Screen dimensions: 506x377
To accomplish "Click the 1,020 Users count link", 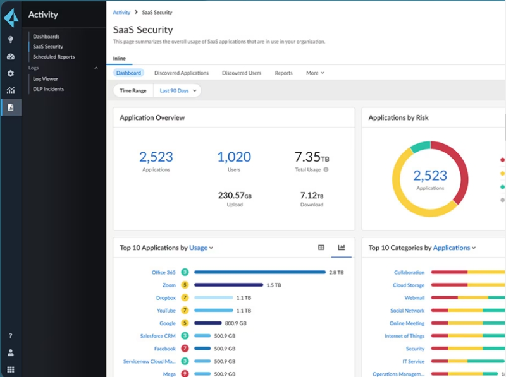I will coord(234,157).
